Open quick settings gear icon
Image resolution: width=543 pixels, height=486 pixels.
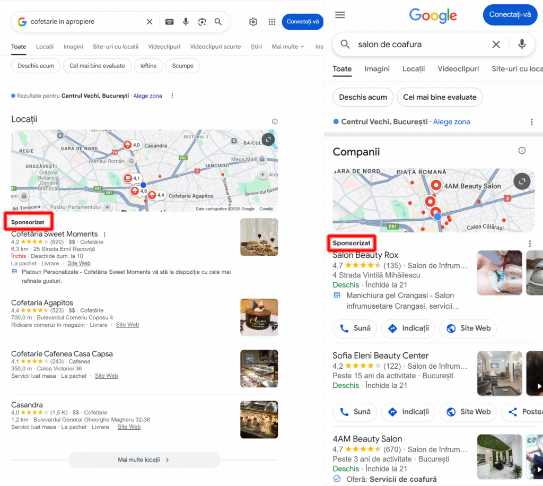tap(253, 22)
